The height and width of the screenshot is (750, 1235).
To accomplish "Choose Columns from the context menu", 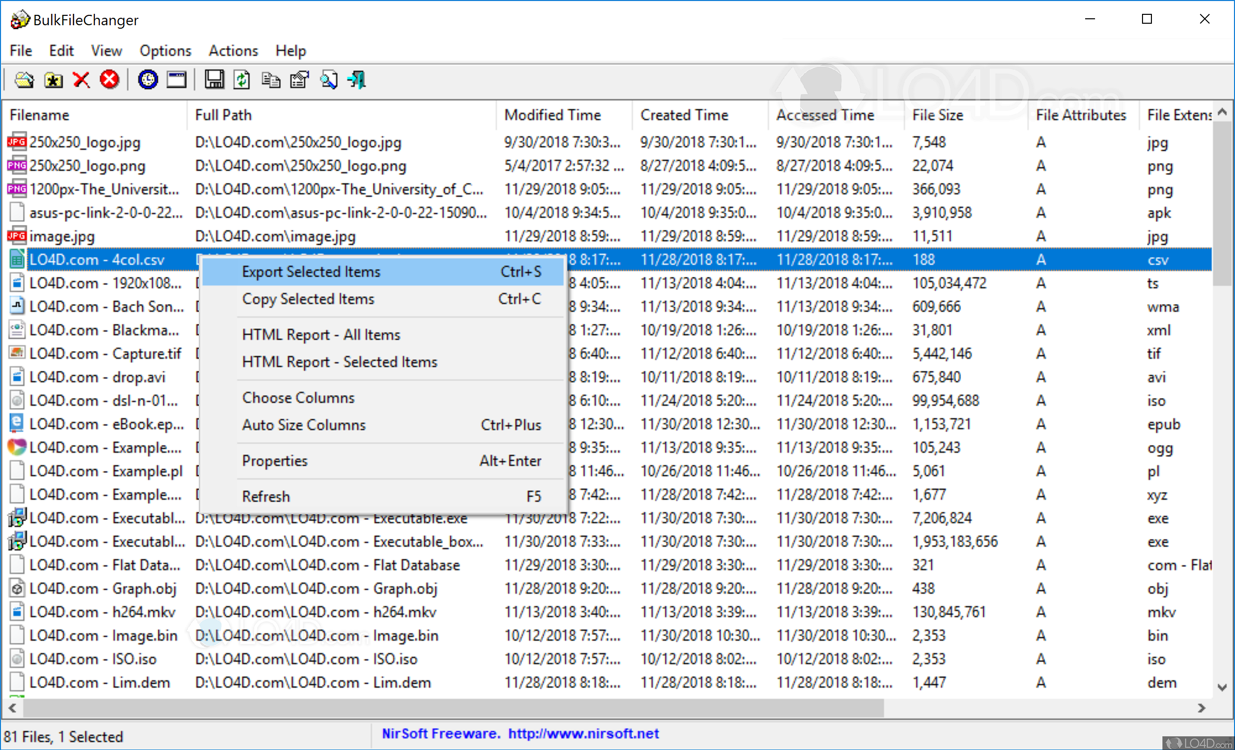I will coord(298,397).
